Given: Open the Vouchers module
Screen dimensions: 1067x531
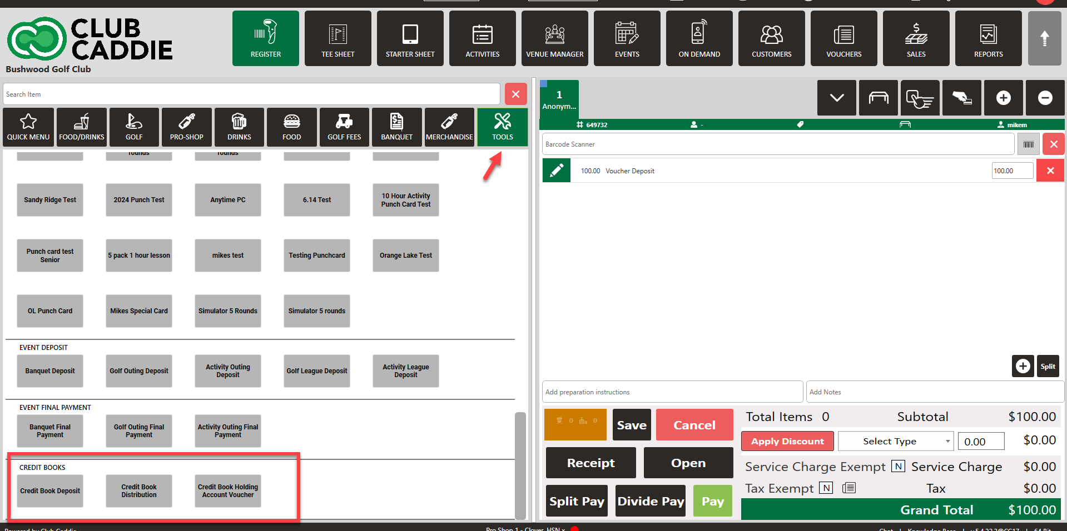Looking at the screenshot, I should (x=843, y=38).
